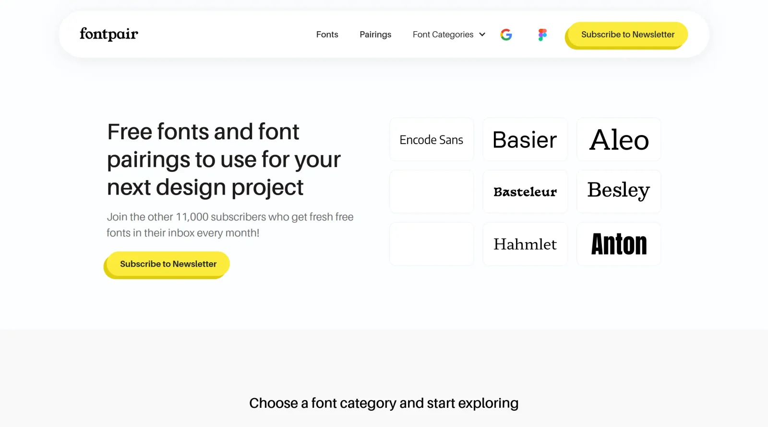Click the blank tile left of Hahmlet
768x427 pixels.
tap(431, 244)
